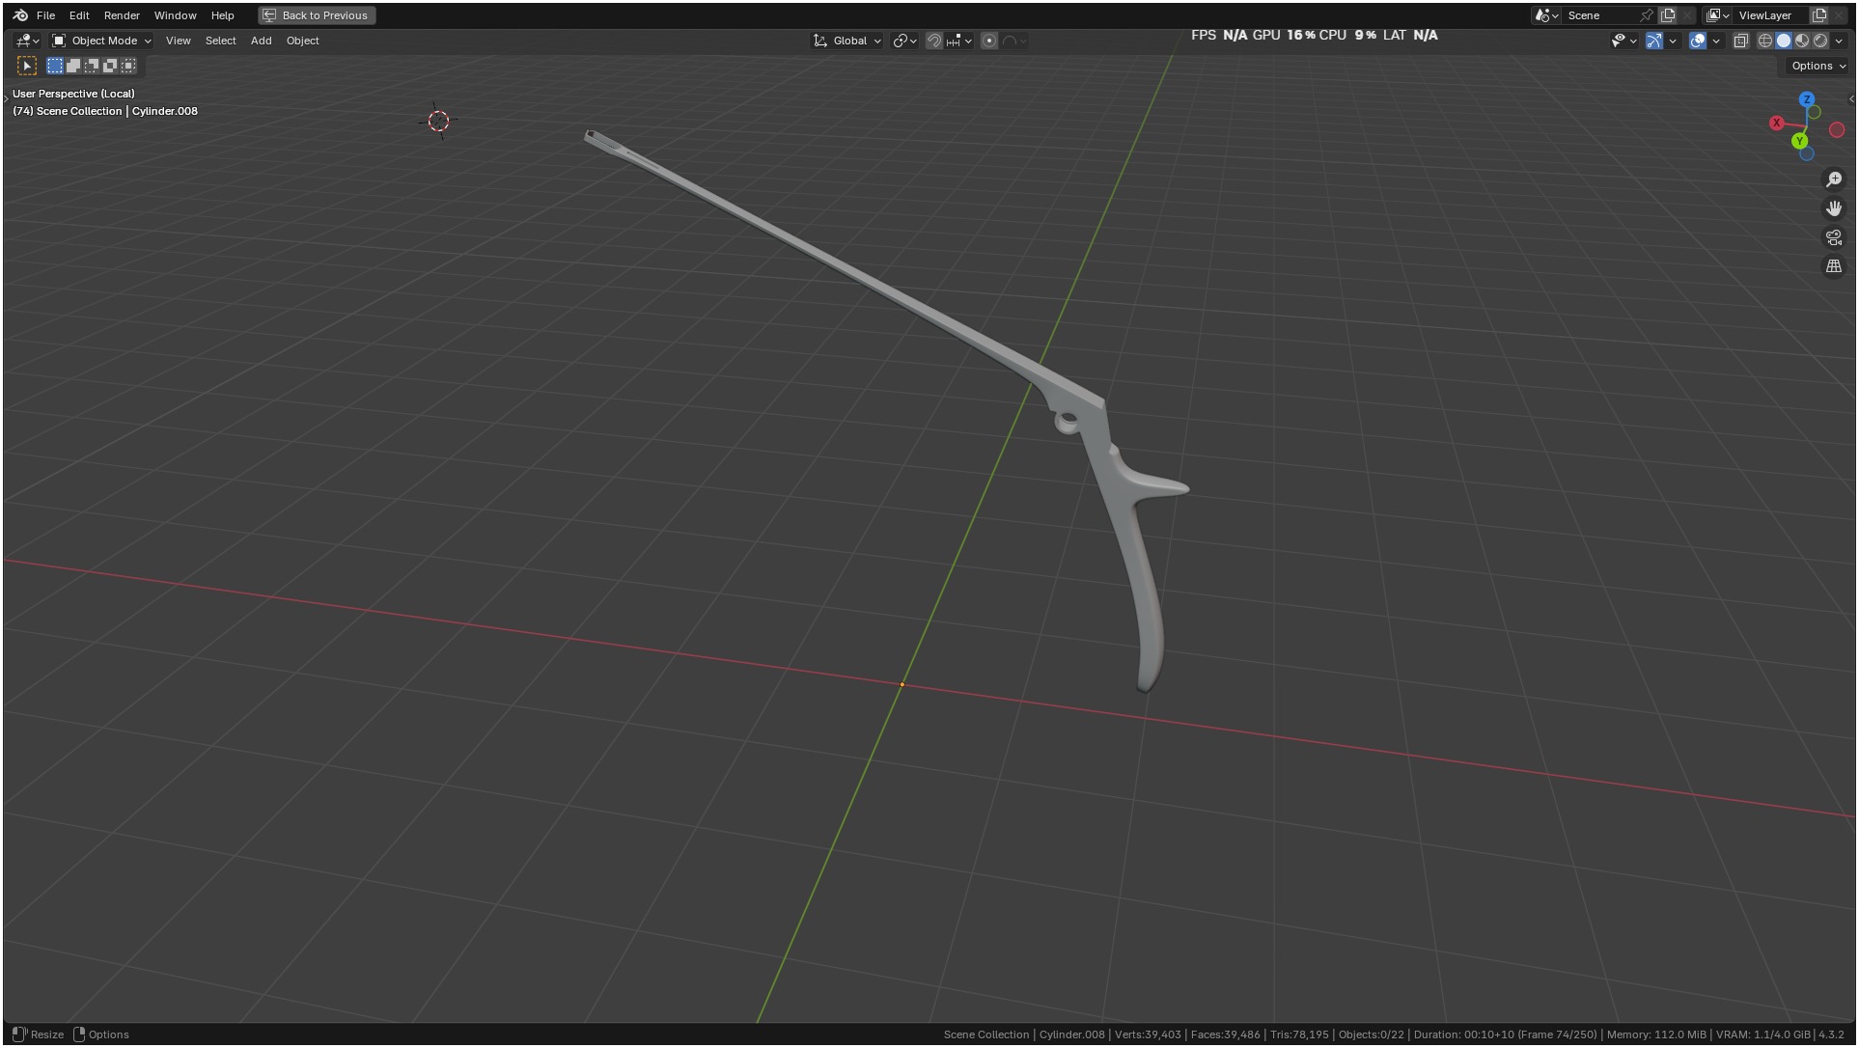Choose Invert selection mode
This screenshot has height=1048, width=1859.
coord(110,66)
